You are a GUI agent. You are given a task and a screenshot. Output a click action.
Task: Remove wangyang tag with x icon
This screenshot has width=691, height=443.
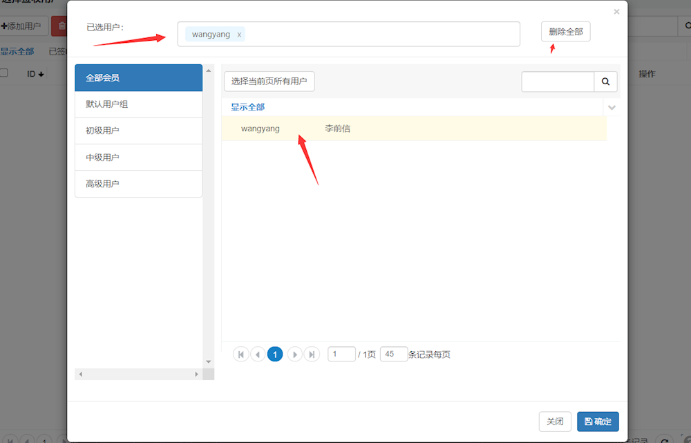pyautogui.click(x=239, y=35)
